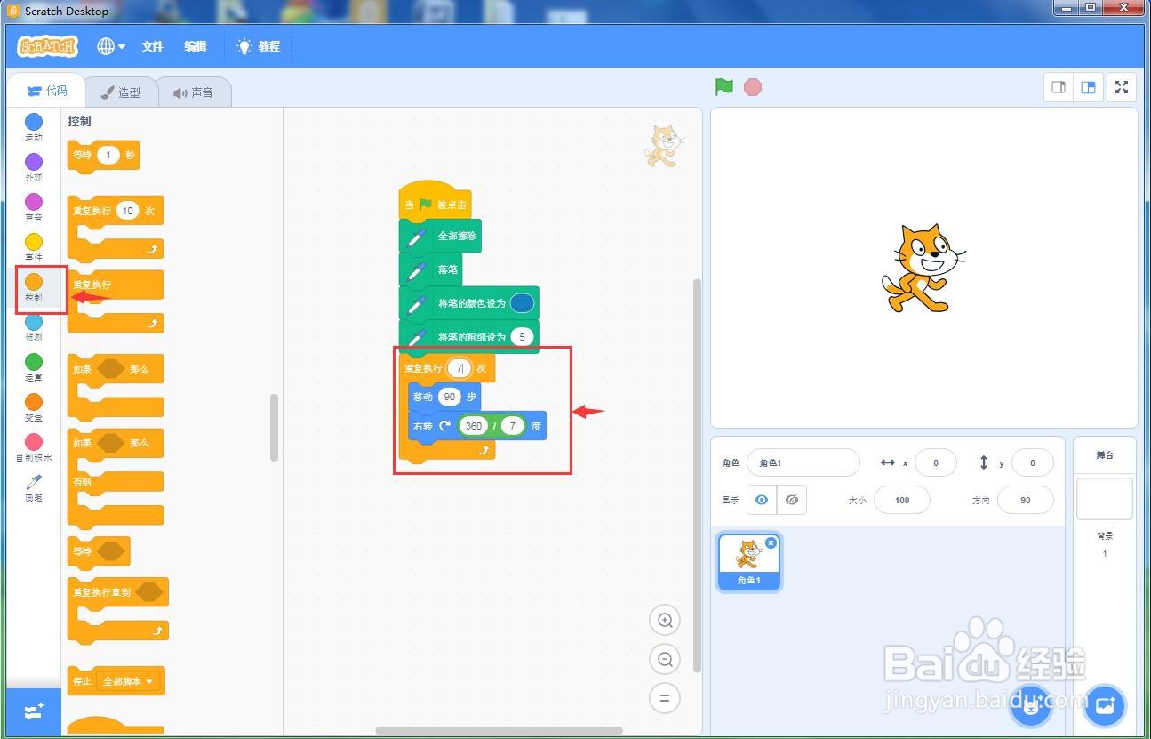Open the 变量 (Variables) category

(x=33, y=407)
